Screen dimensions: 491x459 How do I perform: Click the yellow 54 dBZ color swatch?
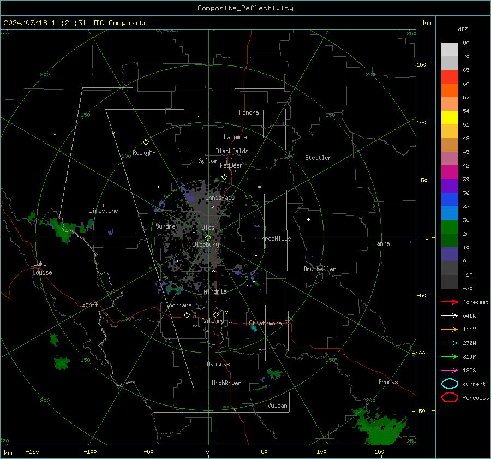(x=450, y=117)
